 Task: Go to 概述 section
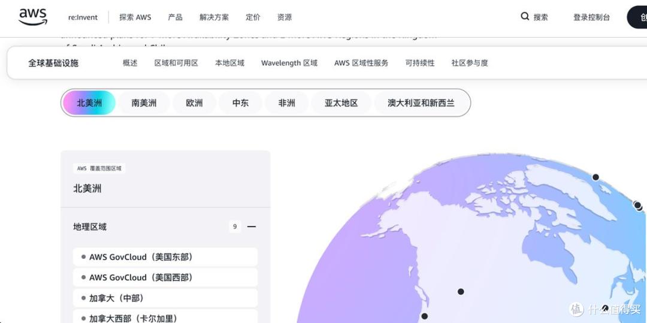[130, 63]
